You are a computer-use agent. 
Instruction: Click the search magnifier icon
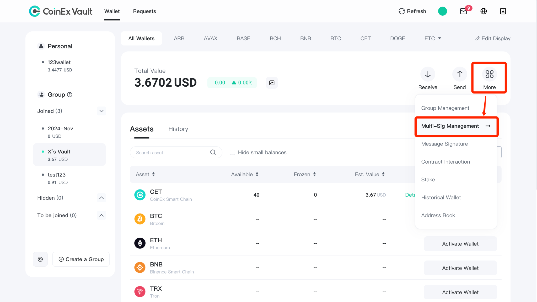click(213, 152)
